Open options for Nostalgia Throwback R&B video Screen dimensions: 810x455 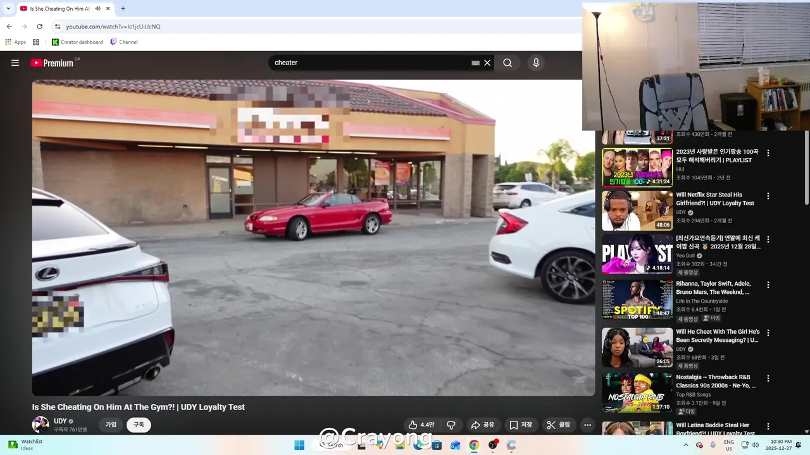pyautogui.click(x=768, y=379)
